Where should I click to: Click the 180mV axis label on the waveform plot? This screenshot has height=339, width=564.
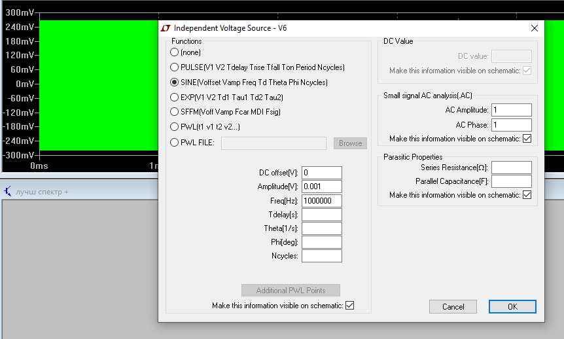20,41
